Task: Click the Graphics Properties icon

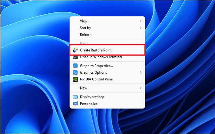Action: [75, 66]
